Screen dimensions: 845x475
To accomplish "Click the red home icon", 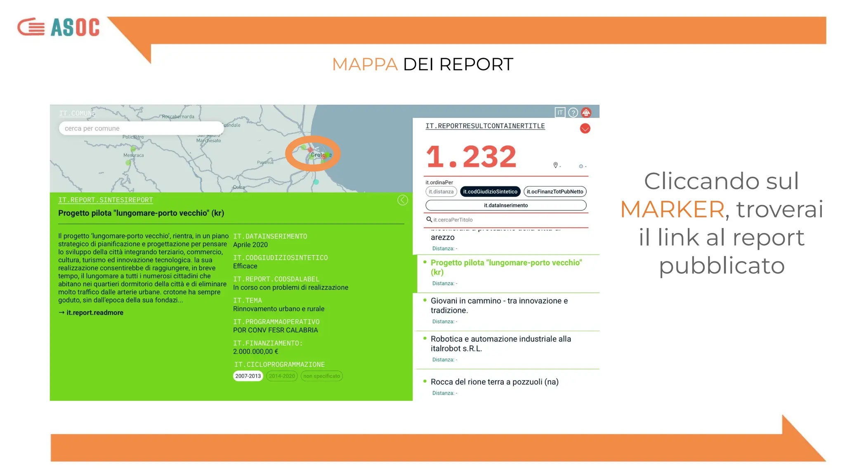I will point(586,113).
